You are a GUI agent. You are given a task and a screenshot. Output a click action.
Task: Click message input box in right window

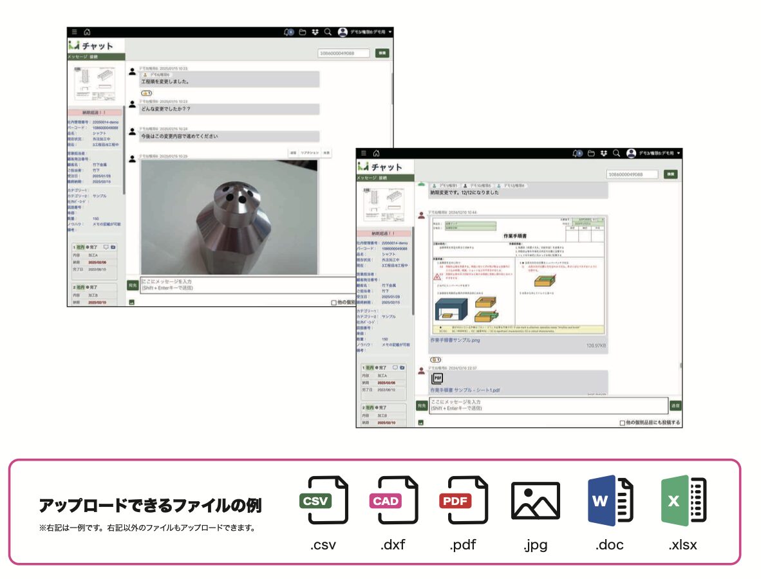549,405
